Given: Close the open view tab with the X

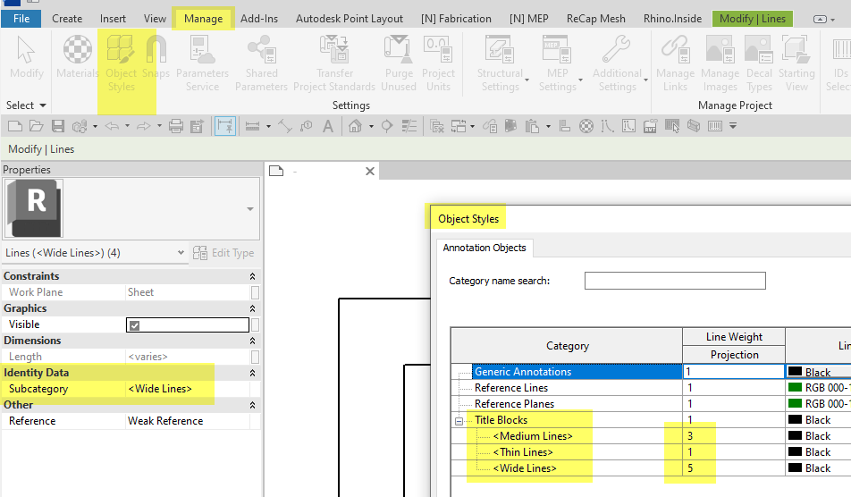Looking at the screenshot, I should [370, 172].
